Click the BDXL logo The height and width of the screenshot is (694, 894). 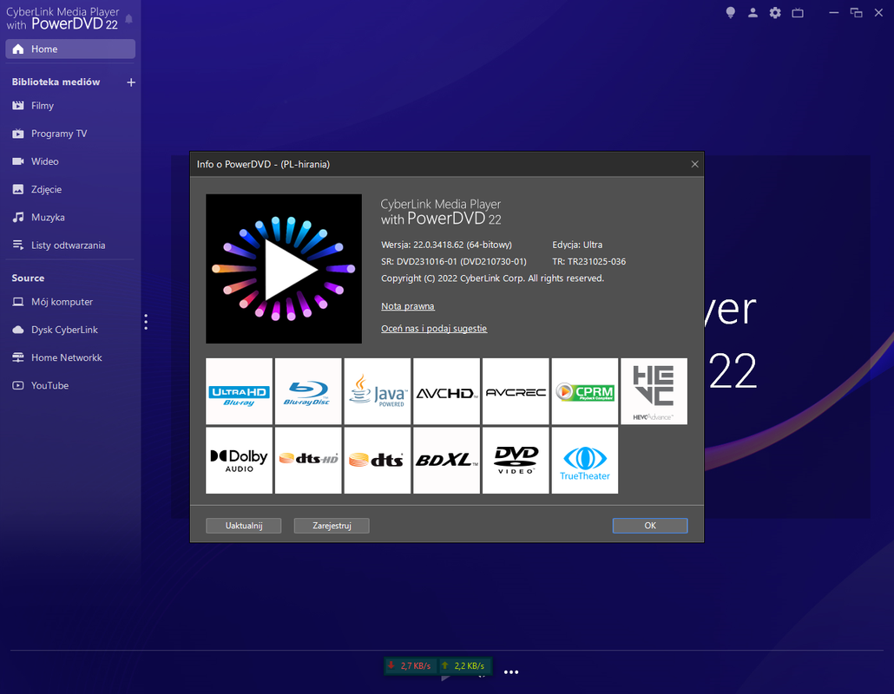[x=446, y=461]
